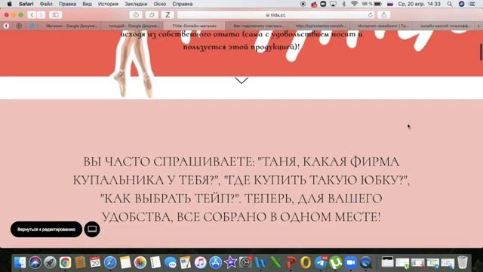Open the Share button in Safari toolbar
483x272 pixels.
384,15
